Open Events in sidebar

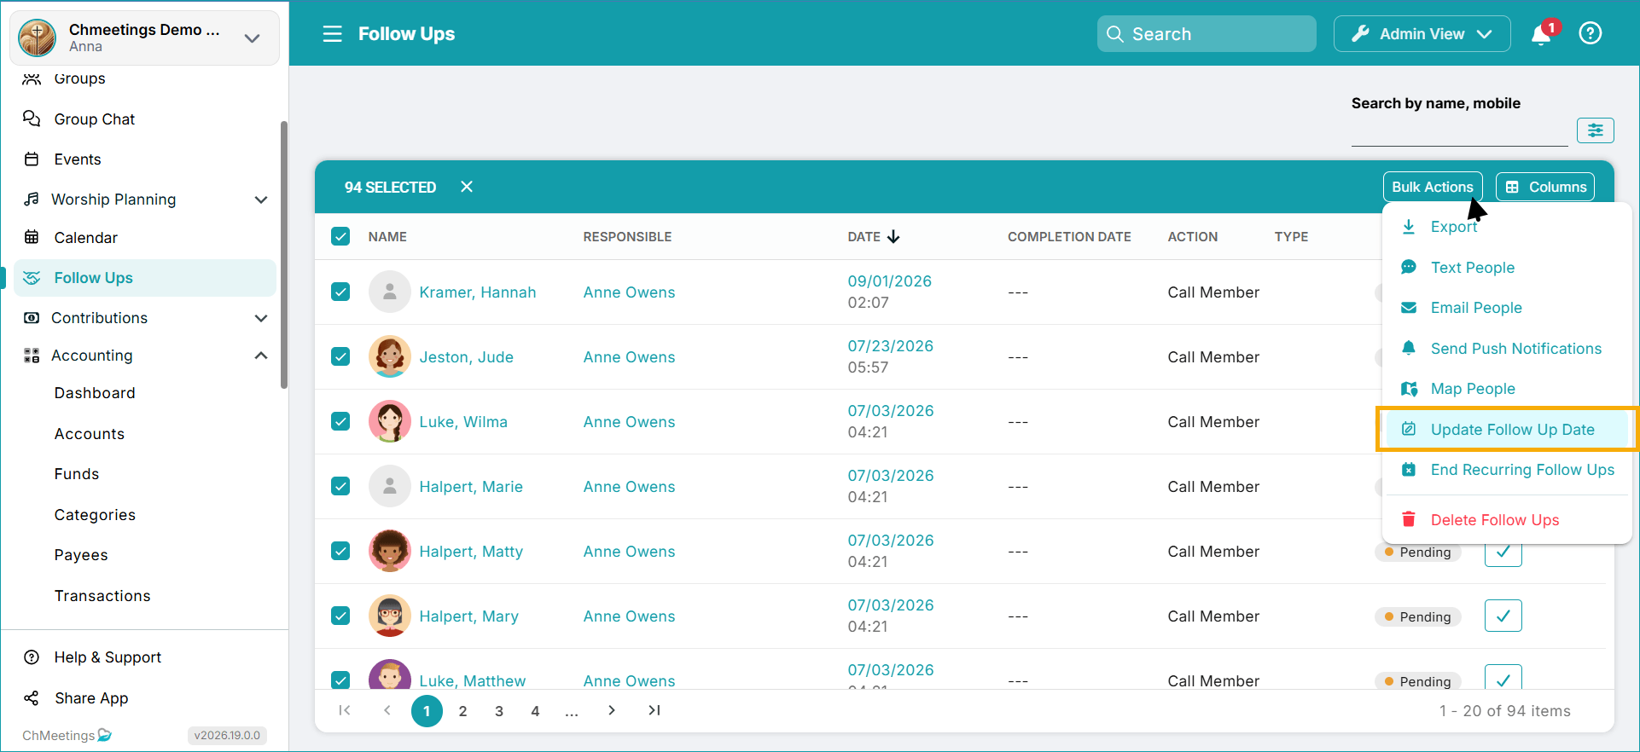pos(78,159)
